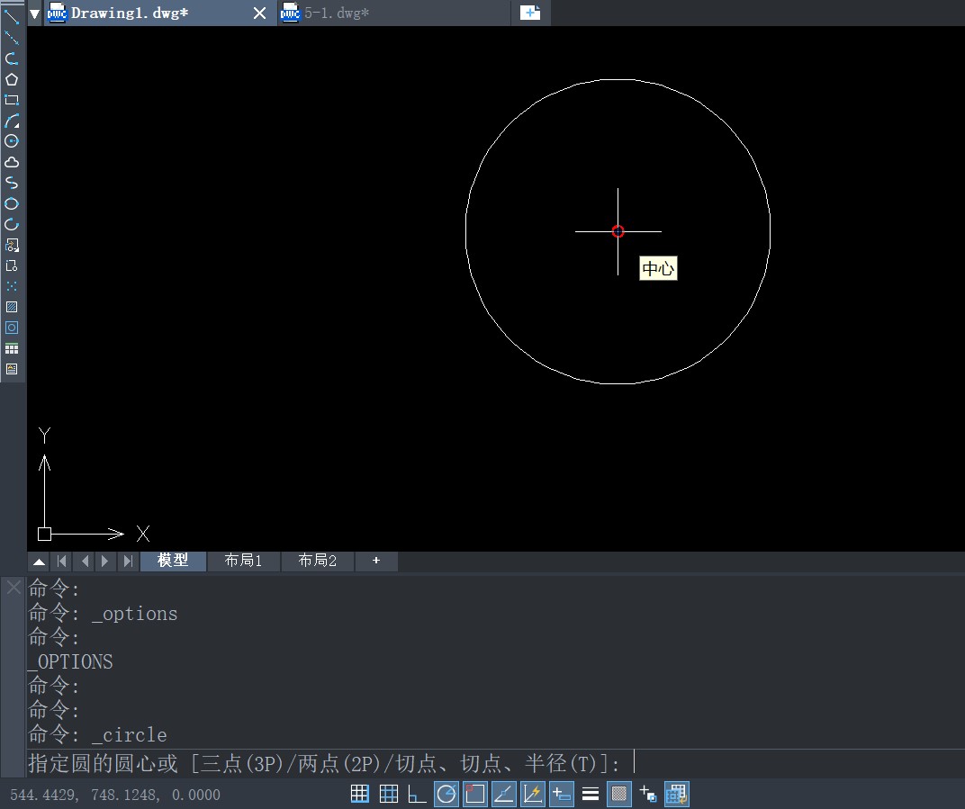Select the Ellipse tool
This screenshot has height=809, width=965.
coord(12,203)
